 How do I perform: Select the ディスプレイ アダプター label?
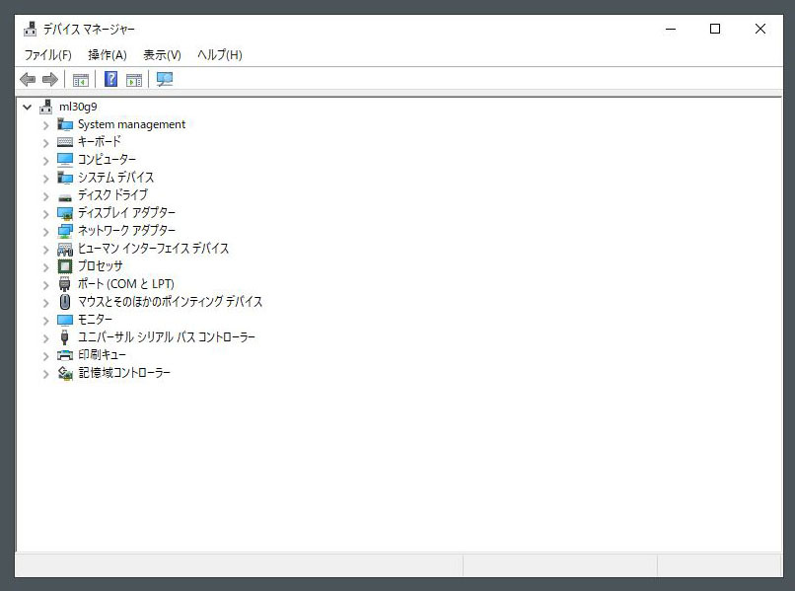point(127,212)
